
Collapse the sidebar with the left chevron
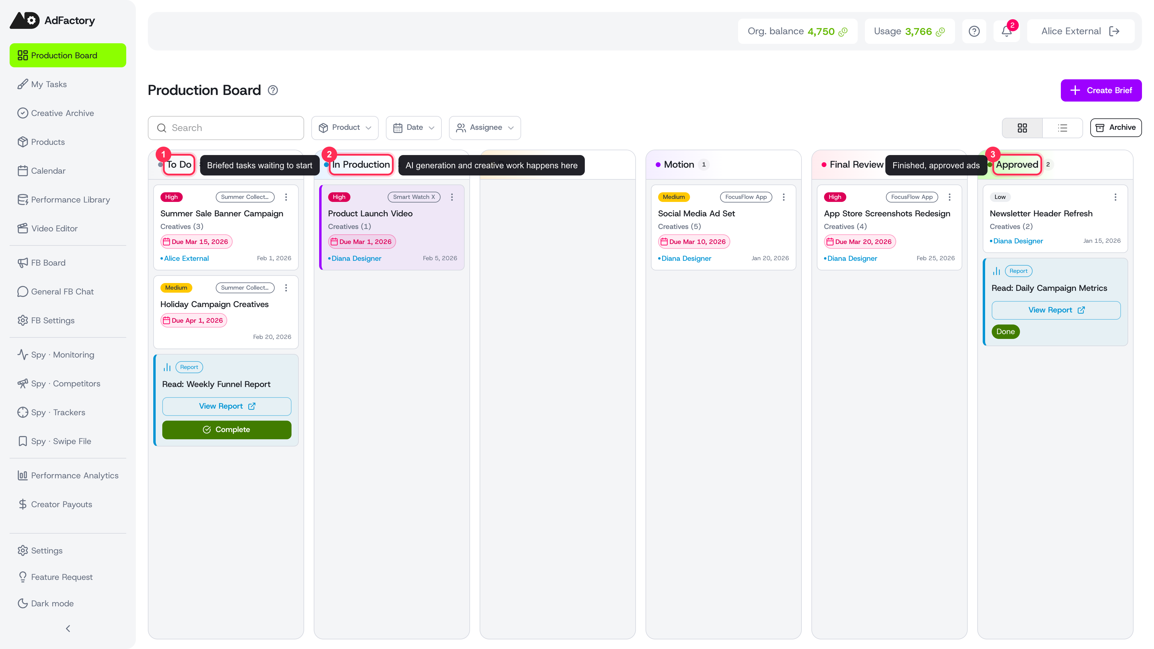tap(68, 629)
